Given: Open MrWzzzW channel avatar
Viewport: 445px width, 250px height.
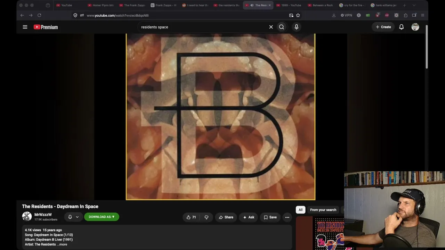Looking at the screenshot, I should tap(27, 216).
